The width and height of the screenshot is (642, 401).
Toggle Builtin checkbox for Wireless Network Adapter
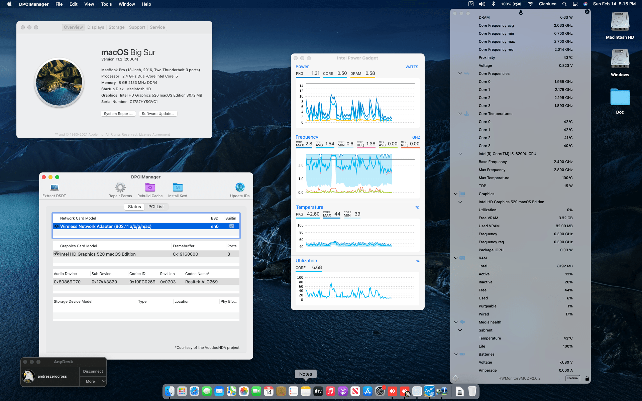pyautogui.click(x=232, y=226)
